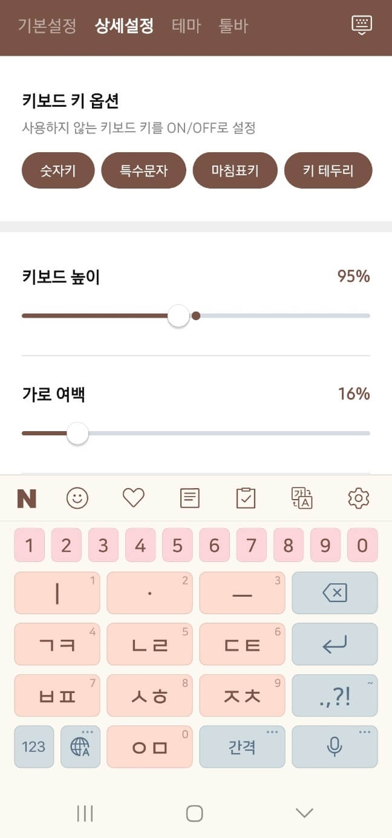Open the Naver menu with the N logo

[27, 498]
